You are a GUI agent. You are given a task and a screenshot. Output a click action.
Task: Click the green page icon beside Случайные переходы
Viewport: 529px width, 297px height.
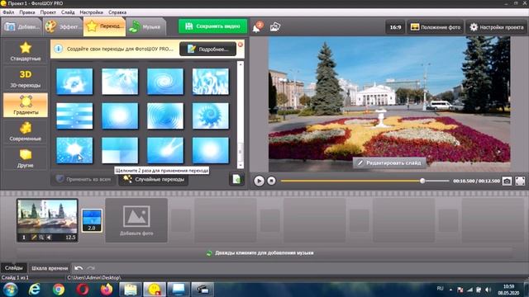[x=236, y=179]
